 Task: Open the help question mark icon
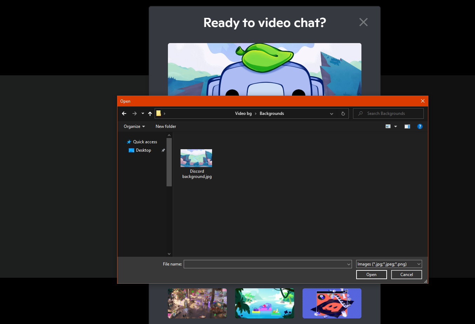420,126
